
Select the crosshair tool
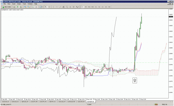[x=49, y=7]
